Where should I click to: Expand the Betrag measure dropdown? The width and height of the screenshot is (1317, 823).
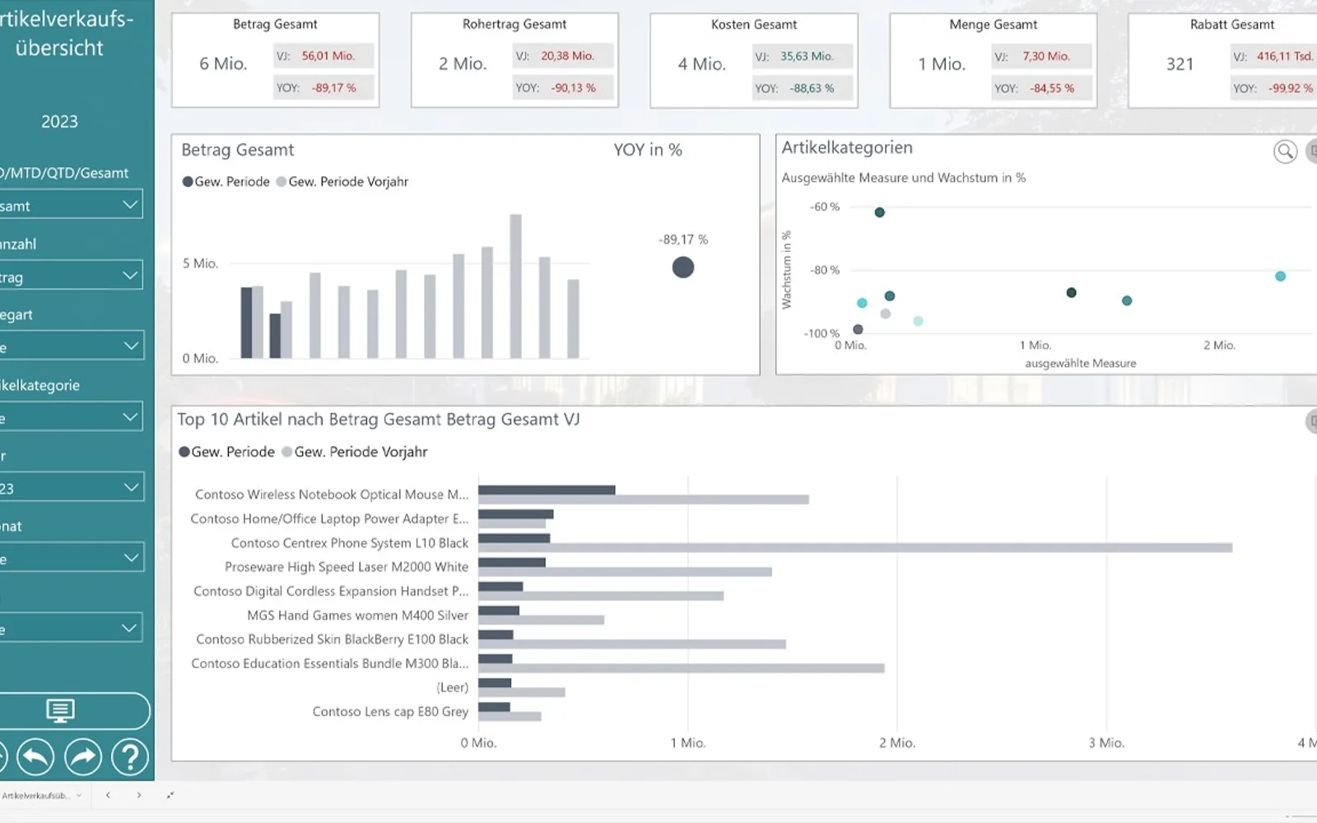[71, 275]
